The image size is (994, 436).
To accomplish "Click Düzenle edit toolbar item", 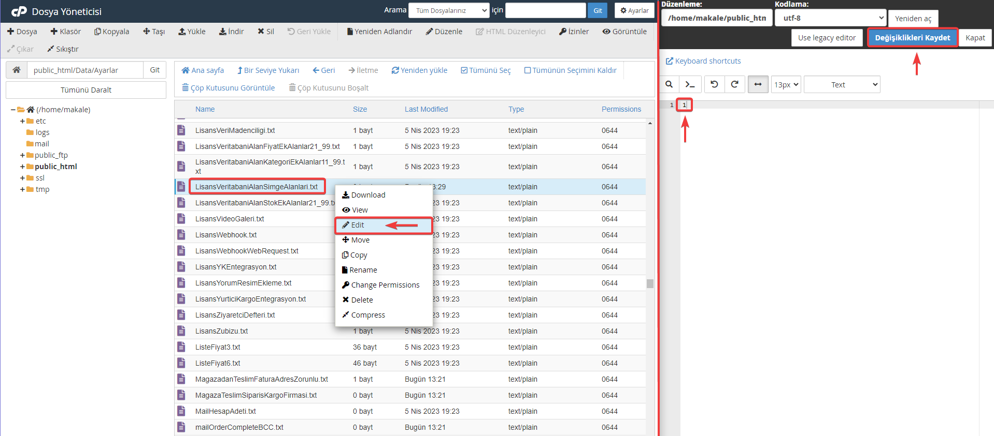I will [444, 32].
